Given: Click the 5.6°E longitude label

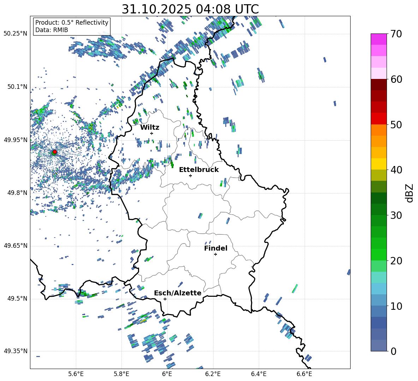Looking at the screenshot, I should [x=76, y=374].
